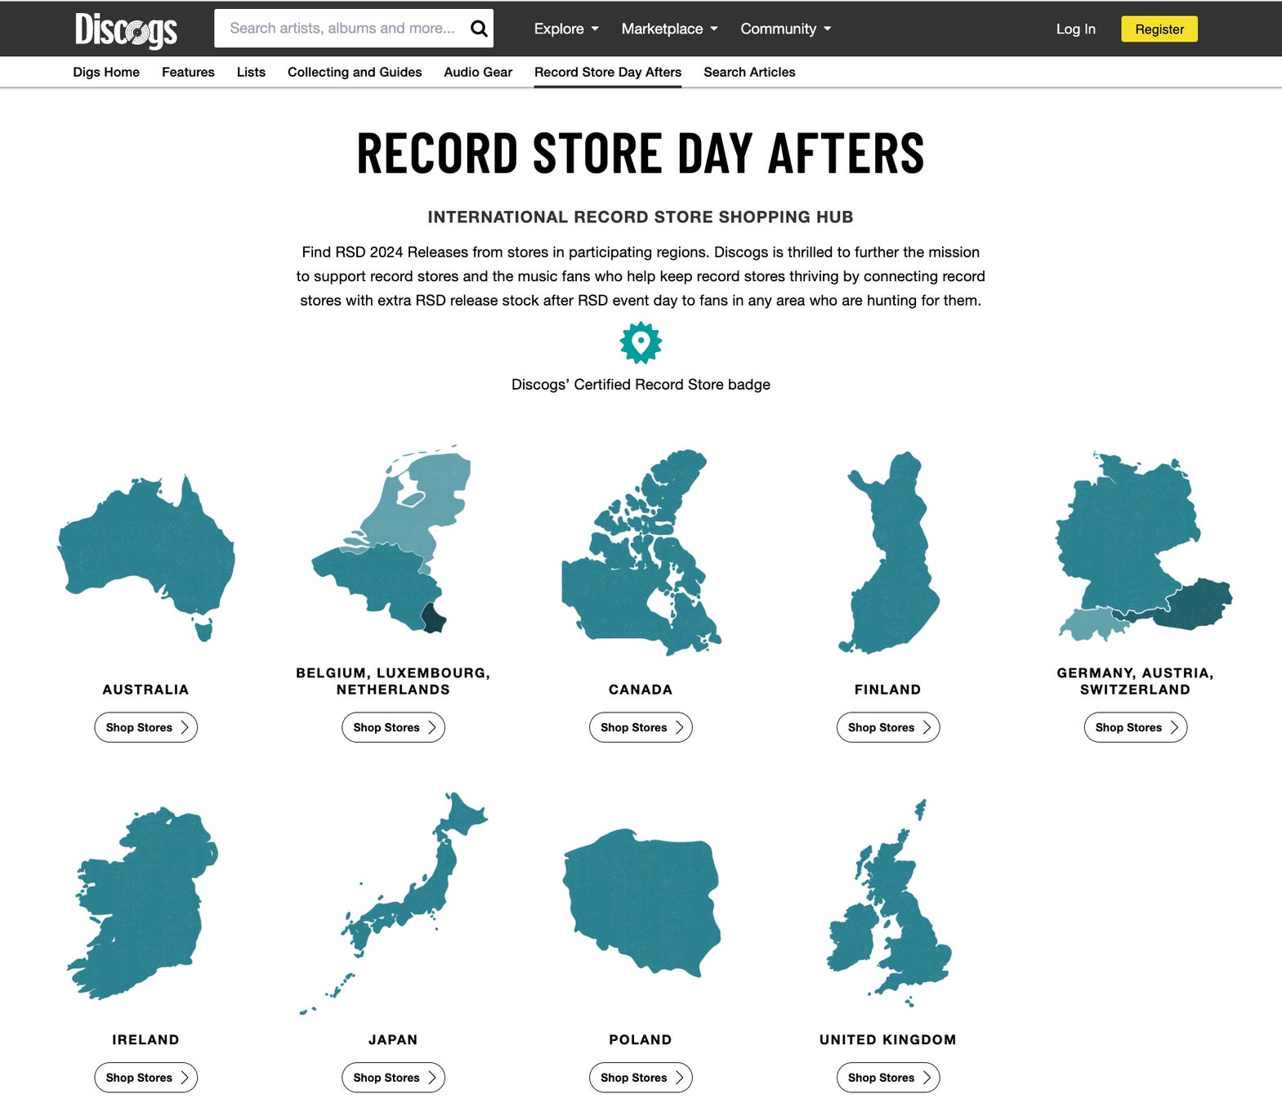
Task: Click the Ireland country label
Action: 145,1040
